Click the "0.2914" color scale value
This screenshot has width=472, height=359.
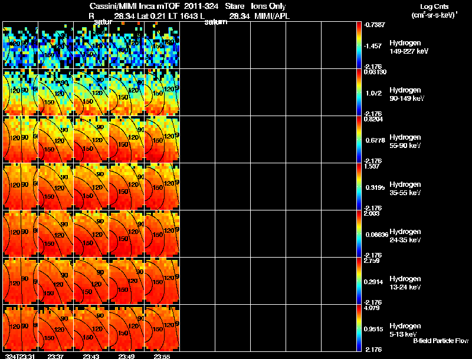375,282
